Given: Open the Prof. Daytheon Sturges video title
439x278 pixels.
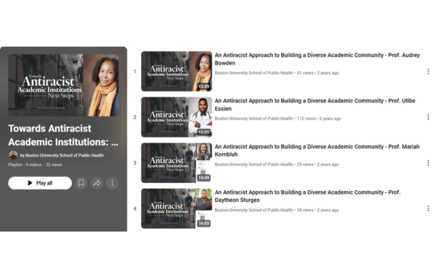Looking at the screenshot, I should tap(308, 196).
